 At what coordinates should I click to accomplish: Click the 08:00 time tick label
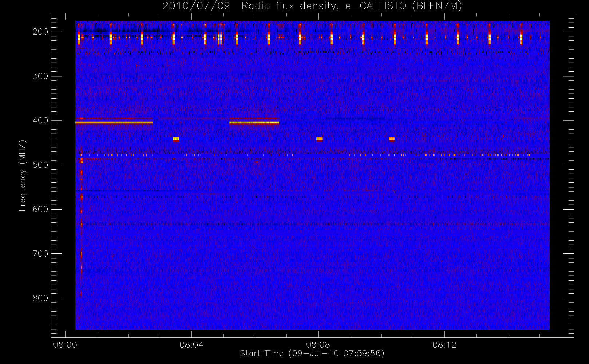(65, 345)
